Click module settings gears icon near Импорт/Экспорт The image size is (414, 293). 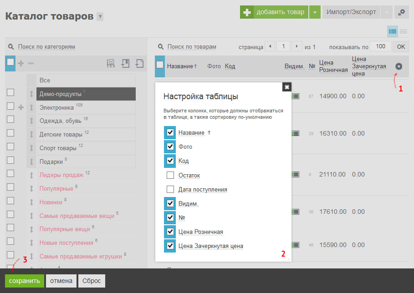pyautogui.click(x=401, y=12)
